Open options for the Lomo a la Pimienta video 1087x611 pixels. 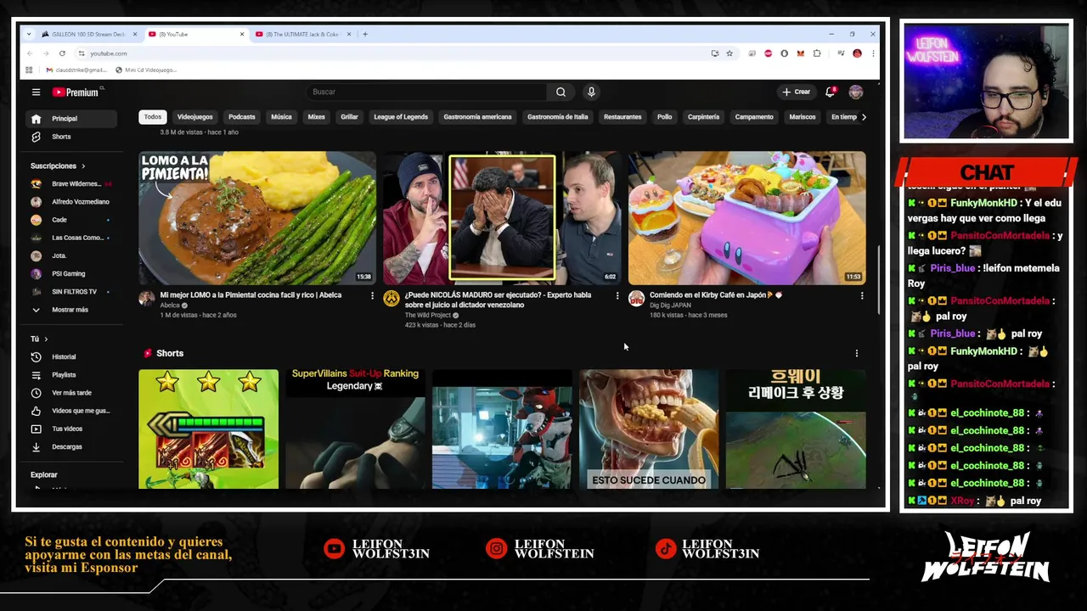click(x=372, y=295)
